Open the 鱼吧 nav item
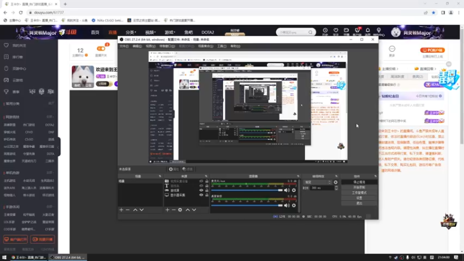 [x=188, y=32]
